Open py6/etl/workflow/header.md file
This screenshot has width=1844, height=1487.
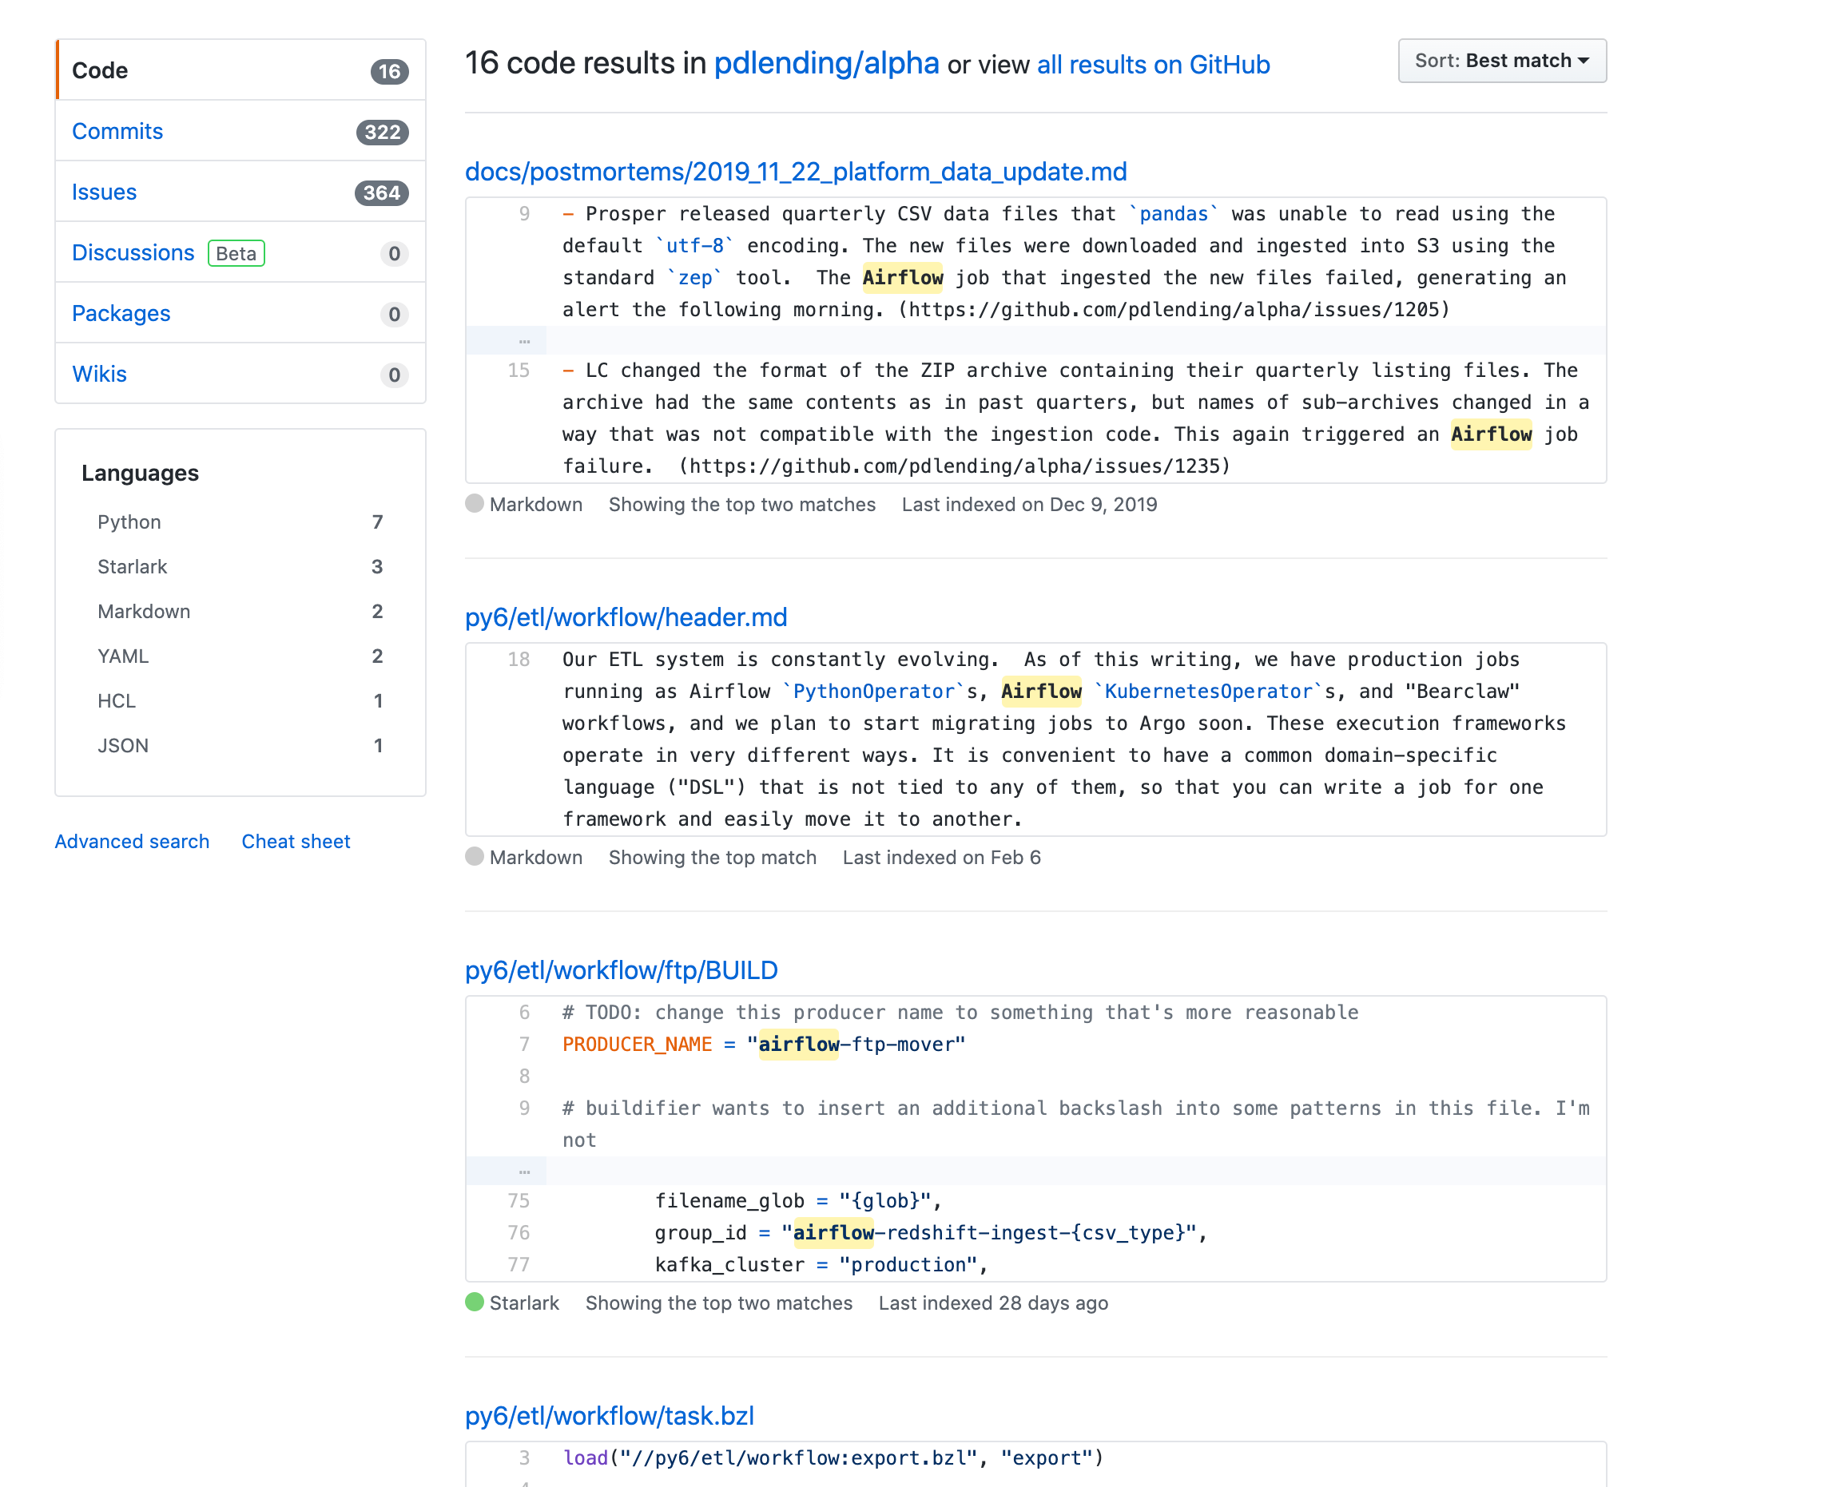(626, 617)
